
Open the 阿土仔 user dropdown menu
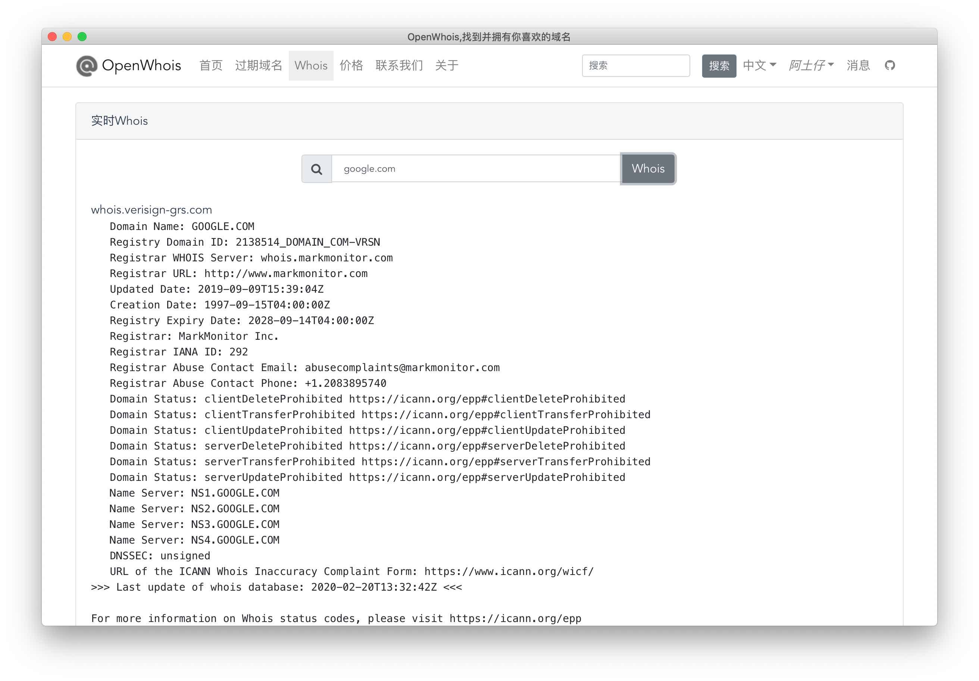(811, 65)
